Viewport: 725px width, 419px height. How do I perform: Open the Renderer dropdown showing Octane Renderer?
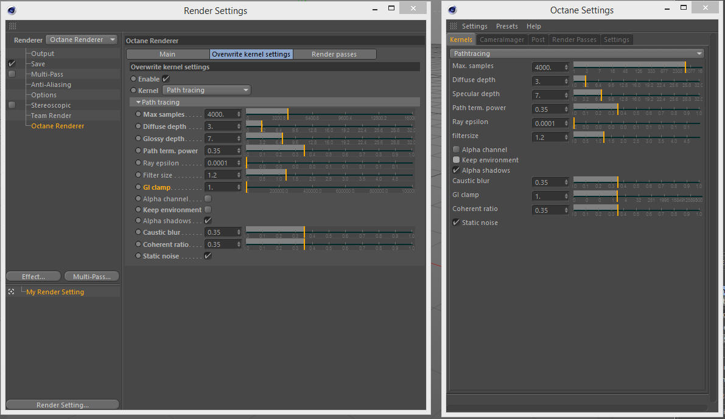pos(82,40)
